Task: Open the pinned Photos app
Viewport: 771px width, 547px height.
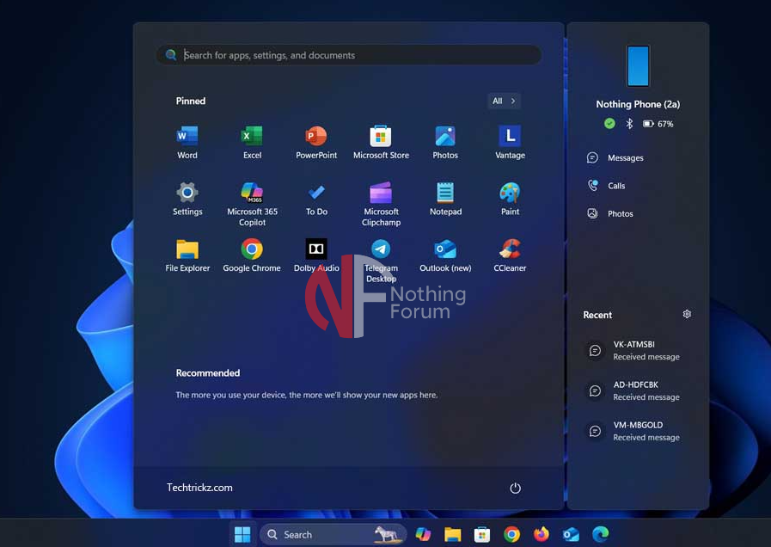Action: coord(445,142)
